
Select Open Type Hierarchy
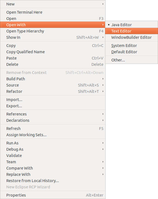[x=53, y=31]
